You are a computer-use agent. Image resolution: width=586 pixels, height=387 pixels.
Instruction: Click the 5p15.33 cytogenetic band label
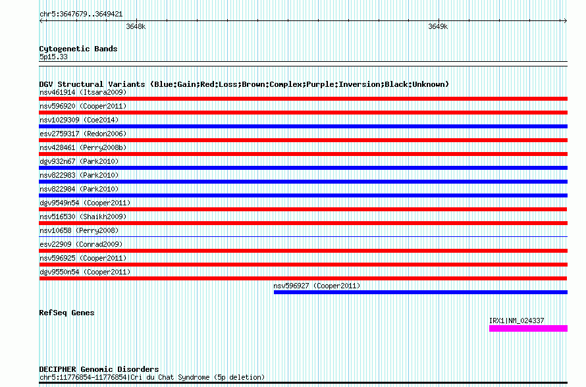pyautogui.click(x=53, y=57)
